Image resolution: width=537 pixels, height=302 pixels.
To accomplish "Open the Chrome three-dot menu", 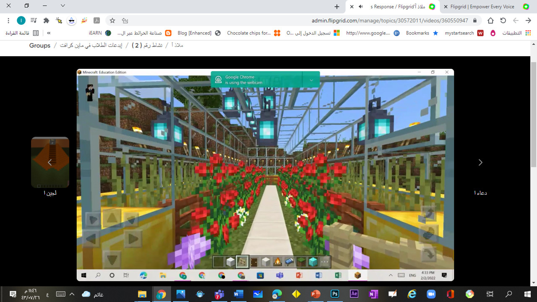I will click(x=8, y=21).
